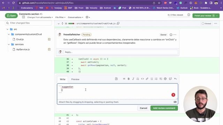Select ApiService.js in the file tree
Screen dimensions: 223x125
pos(23,49)
